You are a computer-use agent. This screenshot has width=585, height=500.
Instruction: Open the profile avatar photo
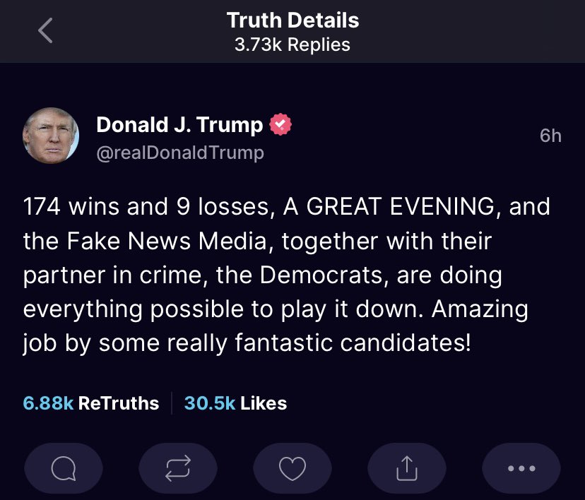point(50,136)
